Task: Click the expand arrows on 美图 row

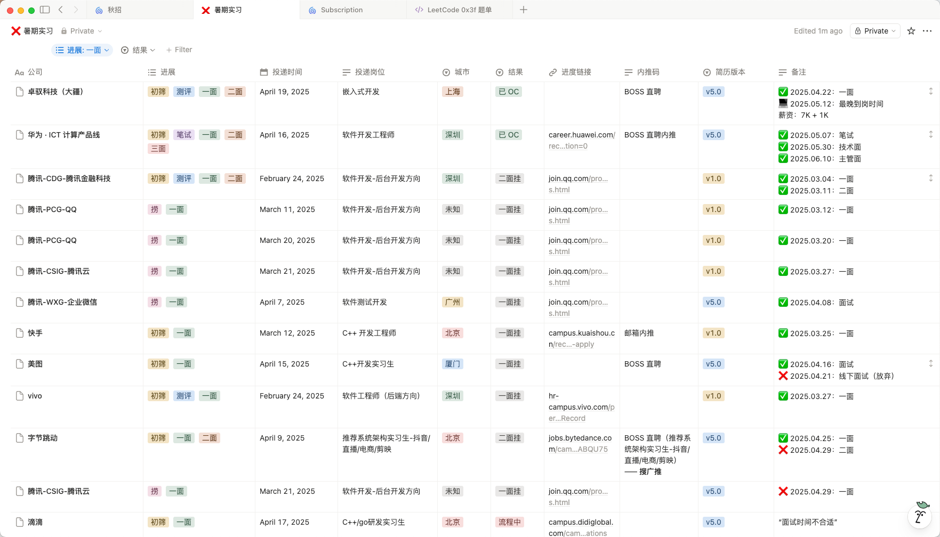Action: (x=931, y=363)
